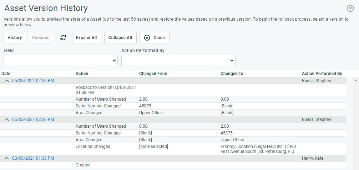Image resolution: width=359 pixels, height=170 pixels.
Task: Collapse the 05/03/2021 02:30 PM chevron
Action: (7, 119)
